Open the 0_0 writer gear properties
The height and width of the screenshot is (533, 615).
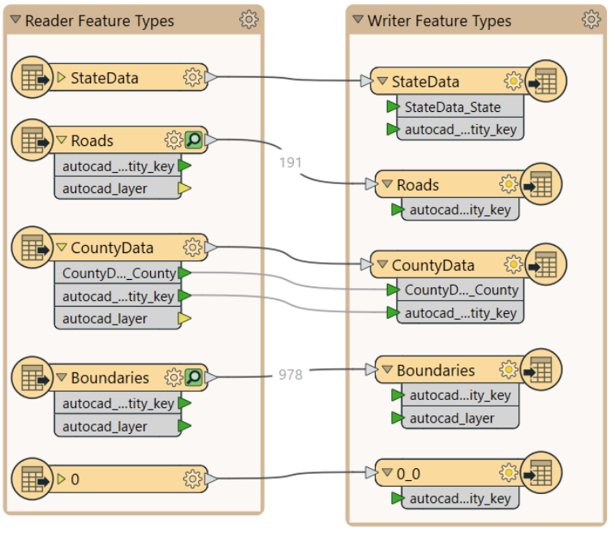tap(509, 473)
